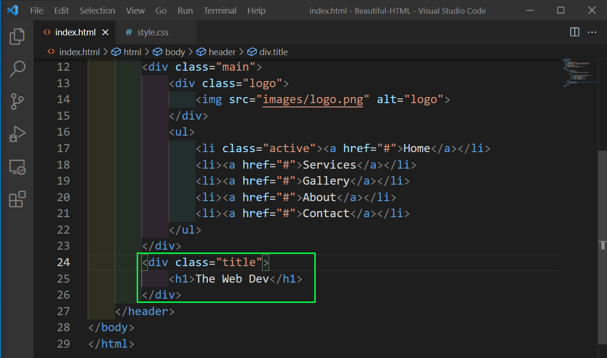
Task: Click the style.css tab hash icon
Action: (129, 33)
